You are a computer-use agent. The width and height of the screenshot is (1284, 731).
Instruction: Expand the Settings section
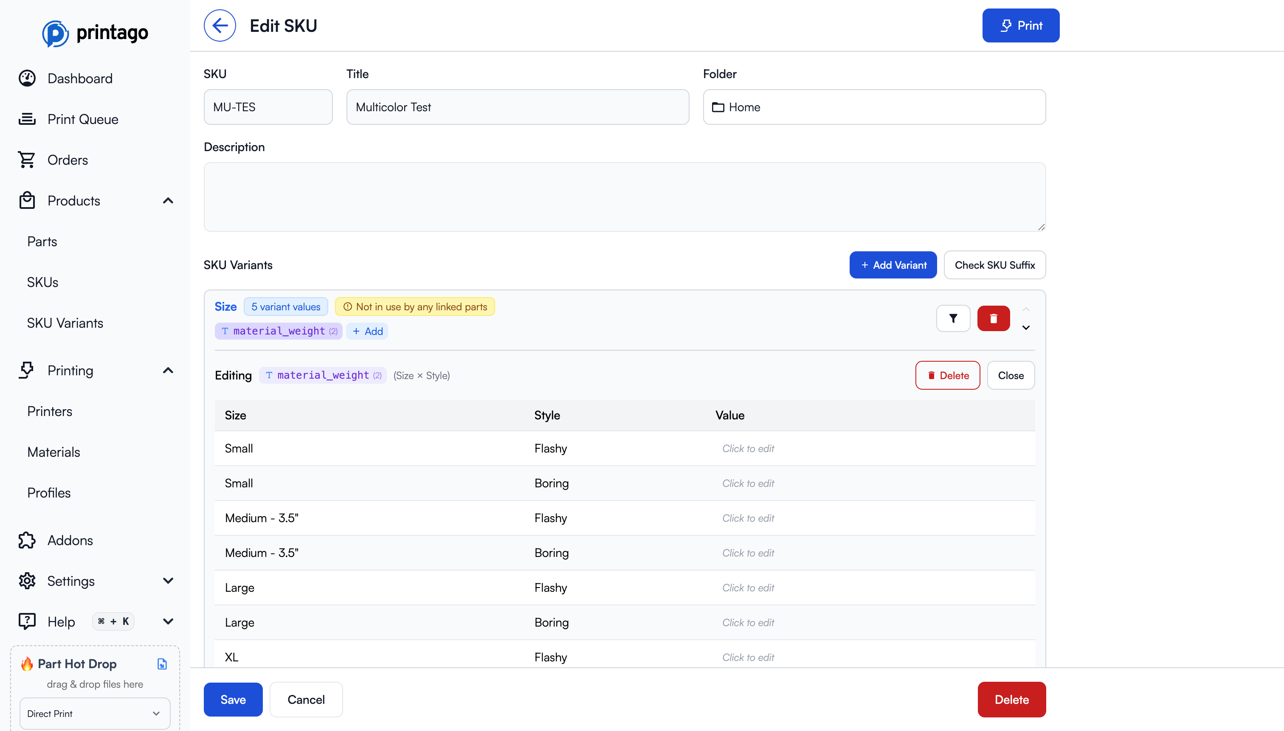click(168, 580)
